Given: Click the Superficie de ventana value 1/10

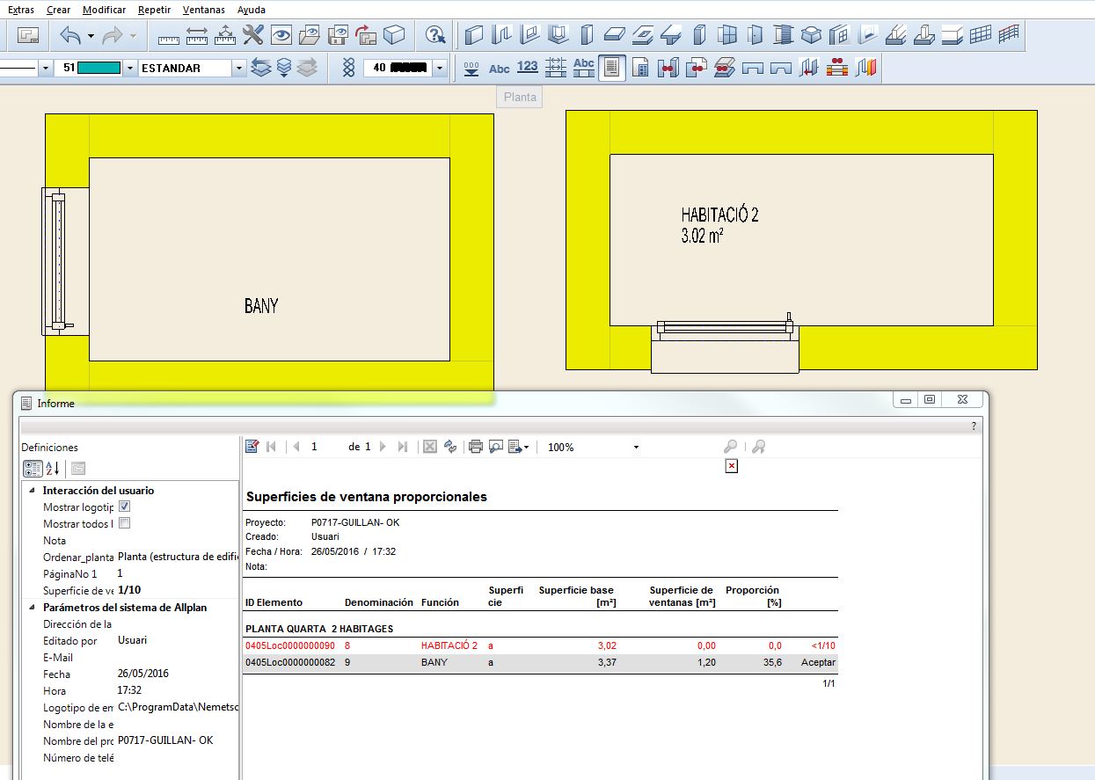Looking at the screenshot, I should click(x=128, y=591).
